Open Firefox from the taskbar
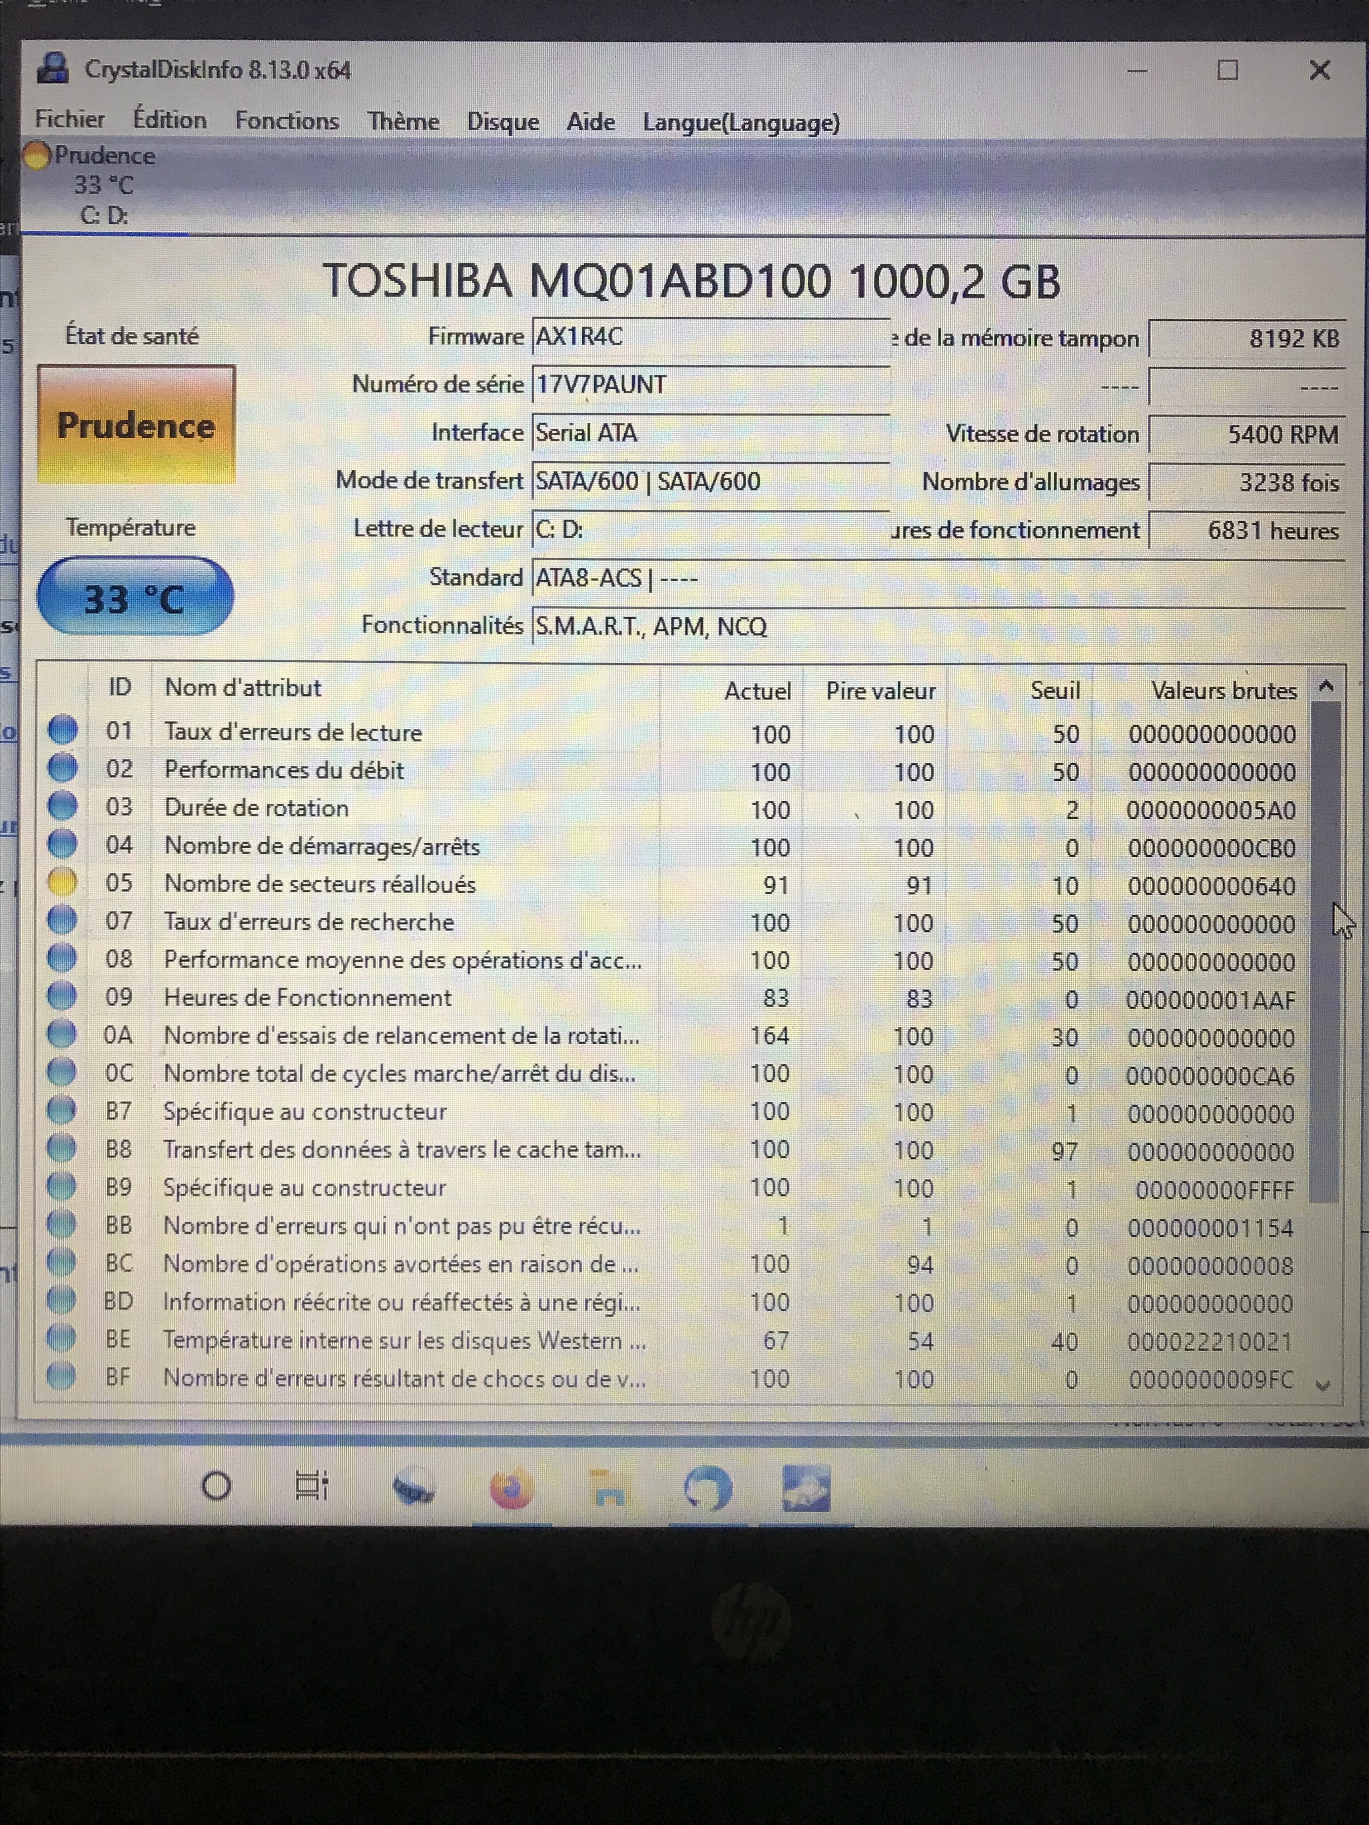Image resolution: width=1369 pixels, height=1825 pixels. 511,1487
